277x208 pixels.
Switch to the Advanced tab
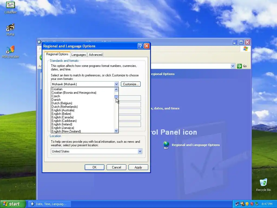point(95,55)
